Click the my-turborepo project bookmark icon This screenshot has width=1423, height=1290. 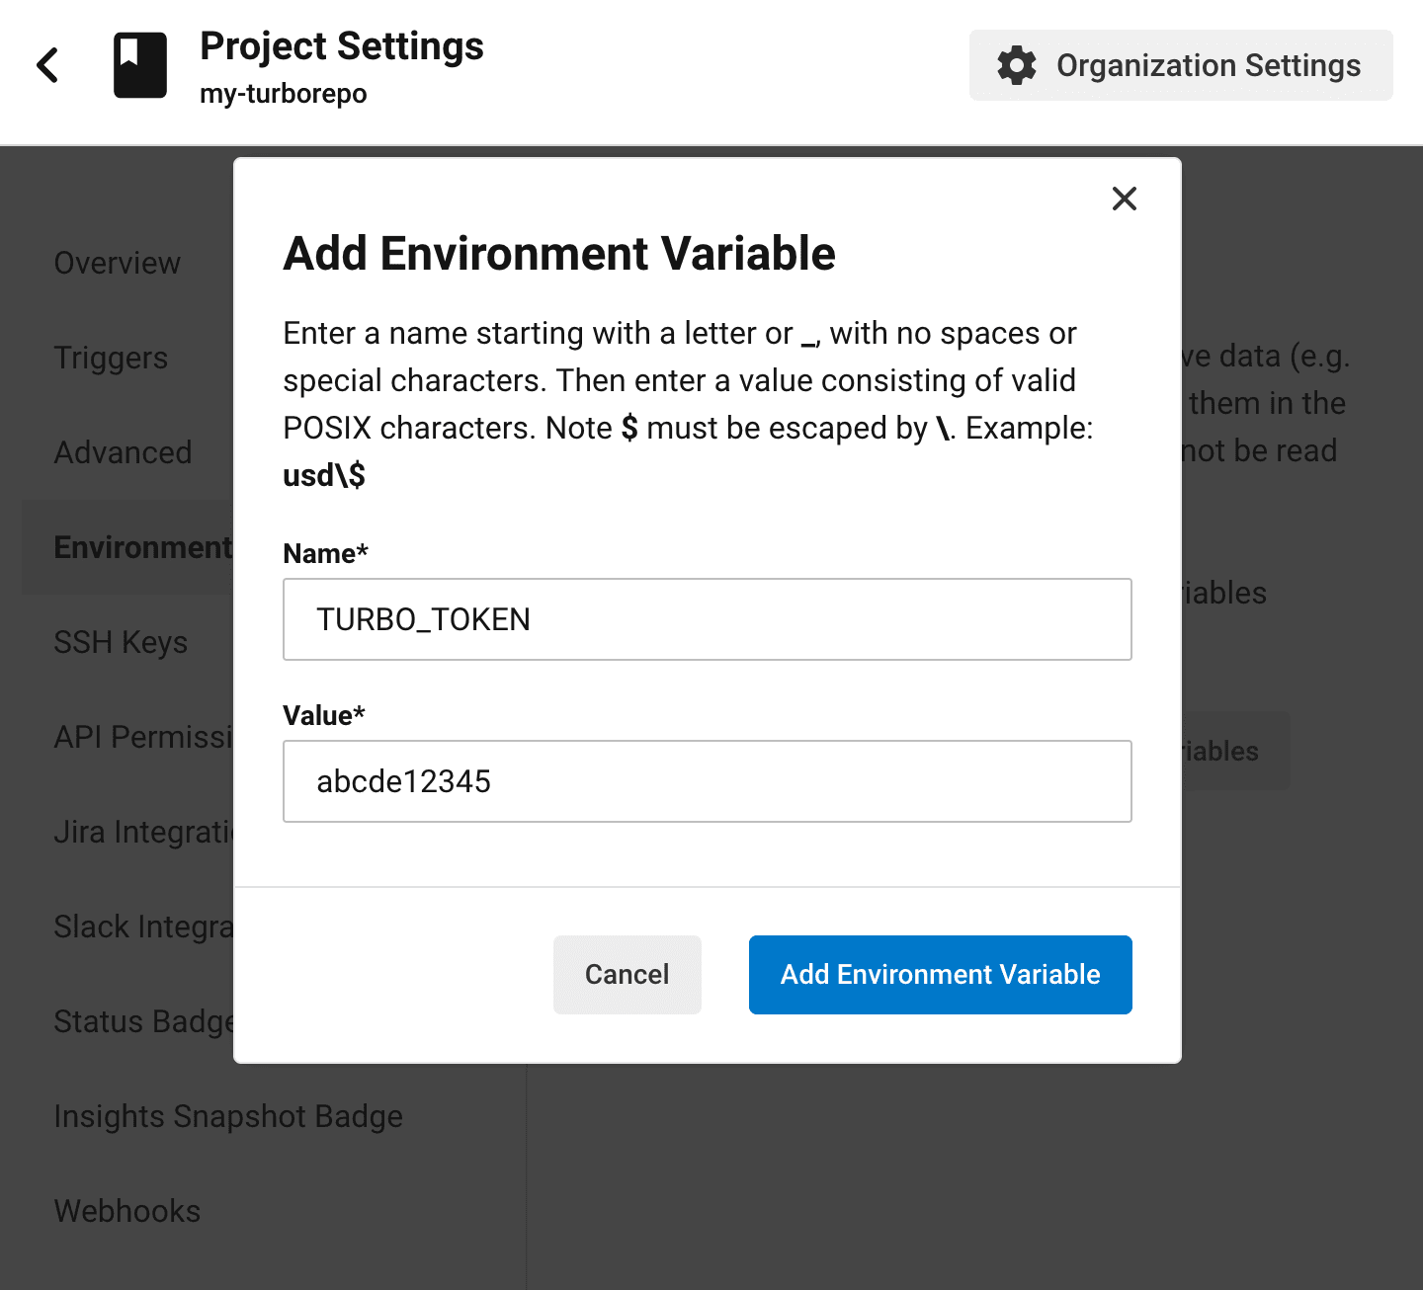[139, 64]
